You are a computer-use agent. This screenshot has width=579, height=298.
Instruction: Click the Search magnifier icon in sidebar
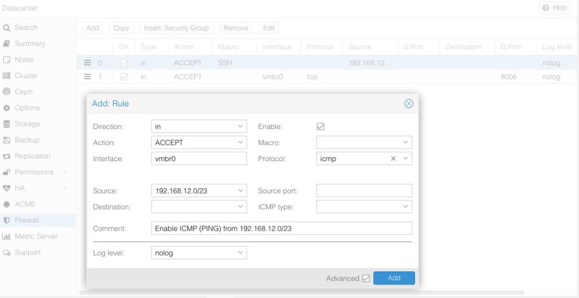click(x=6, y=28)
